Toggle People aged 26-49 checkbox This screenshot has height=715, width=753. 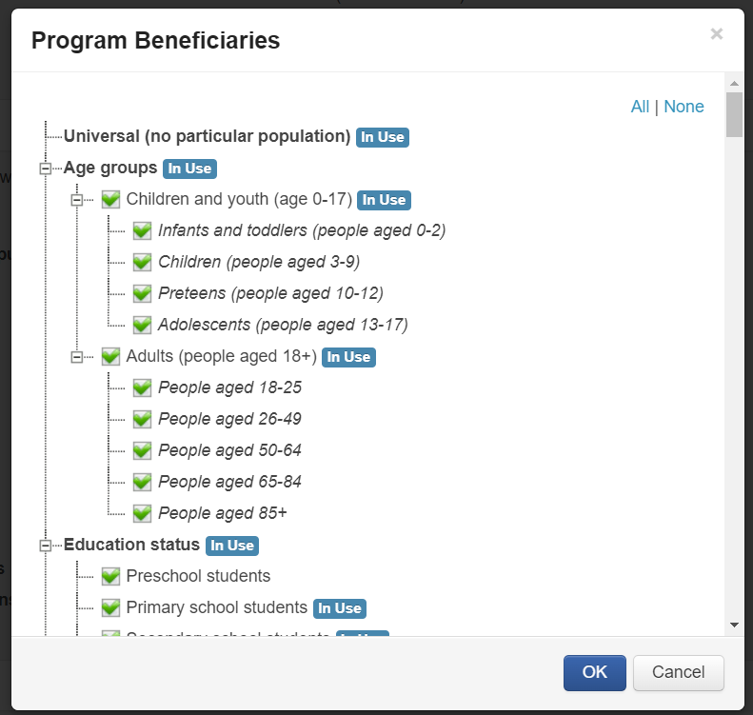pos(142,419)
